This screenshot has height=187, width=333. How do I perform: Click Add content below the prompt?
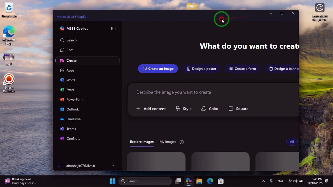point(151,109)
